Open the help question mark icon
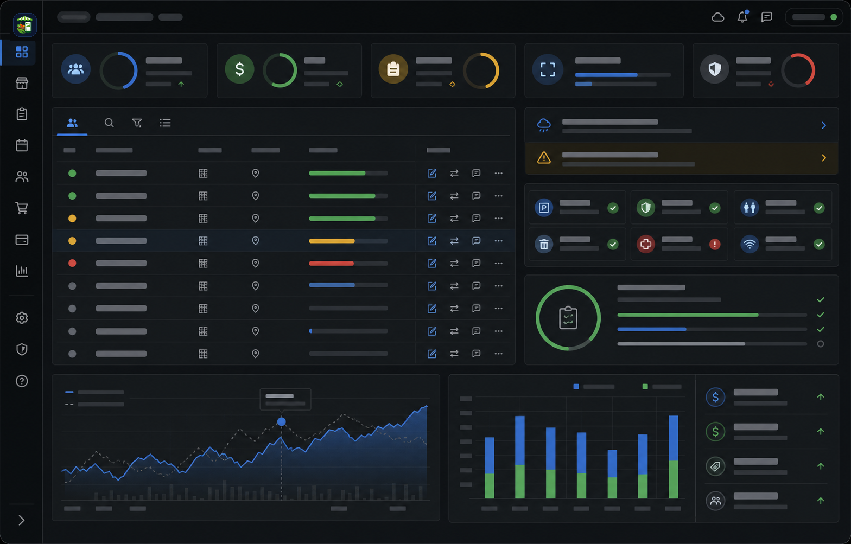851x544 pixels. pos(22,381)
